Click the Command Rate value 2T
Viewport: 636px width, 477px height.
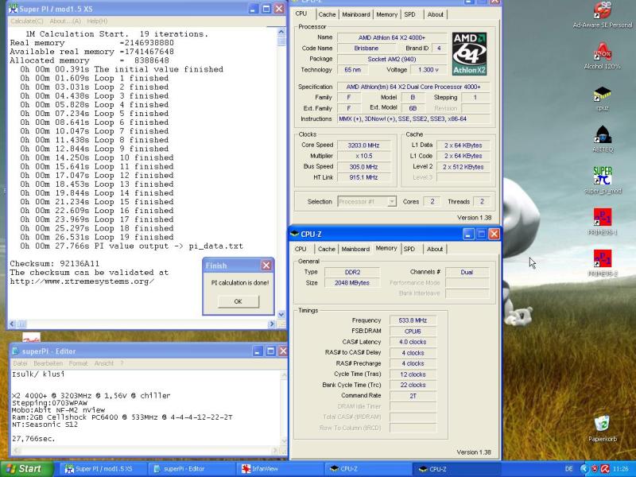click(x=413, y=396)
